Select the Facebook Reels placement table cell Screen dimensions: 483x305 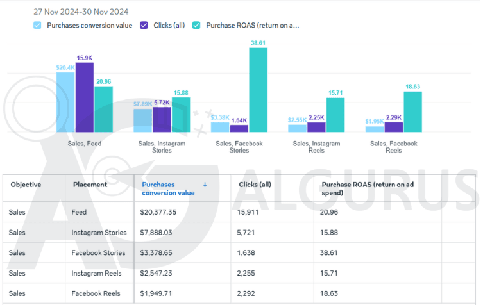(x=96, y=294)
